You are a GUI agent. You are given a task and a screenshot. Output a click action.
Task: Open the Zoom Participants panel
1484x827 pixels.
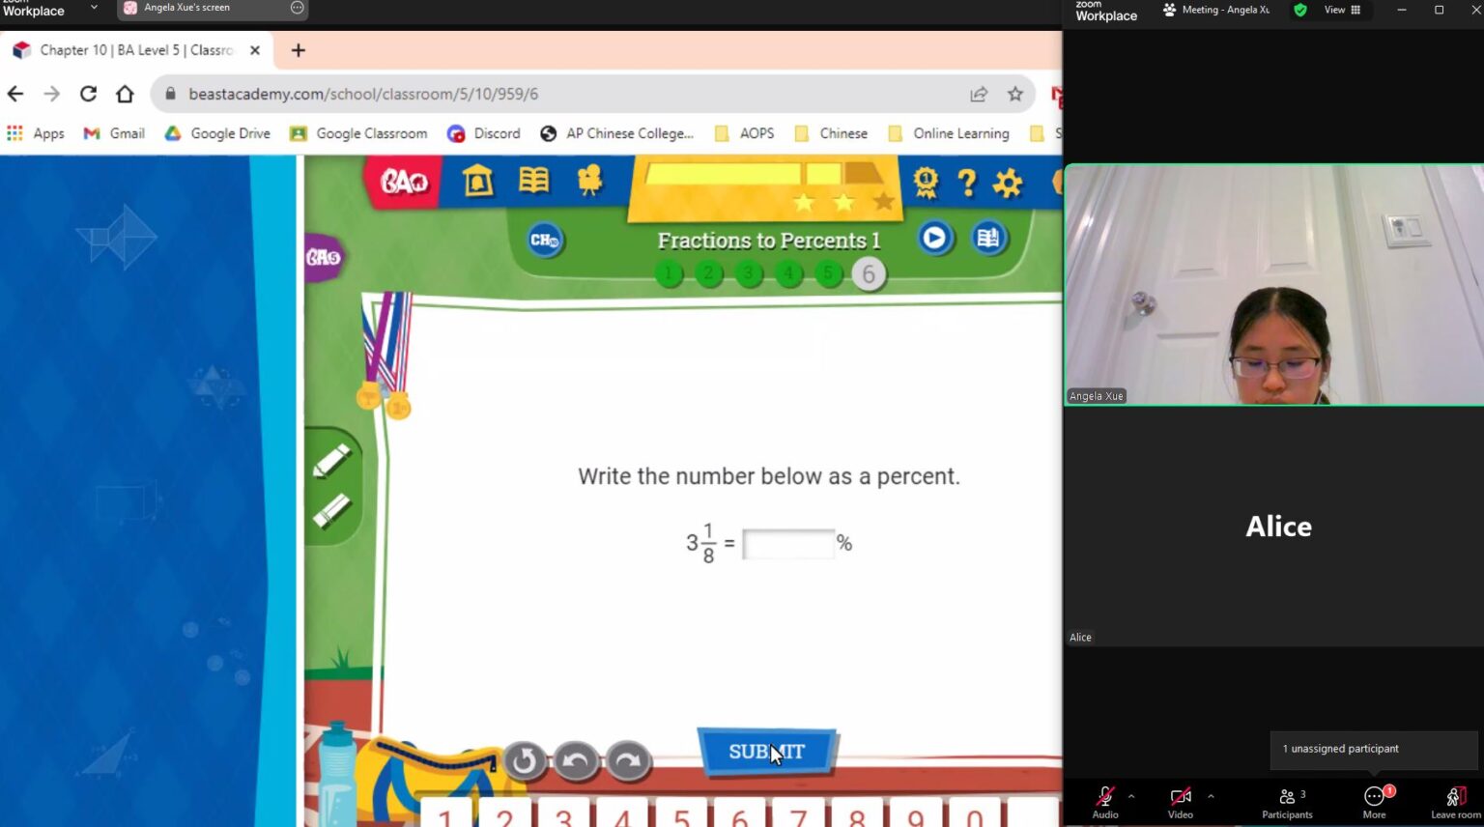coord(1287,802)
